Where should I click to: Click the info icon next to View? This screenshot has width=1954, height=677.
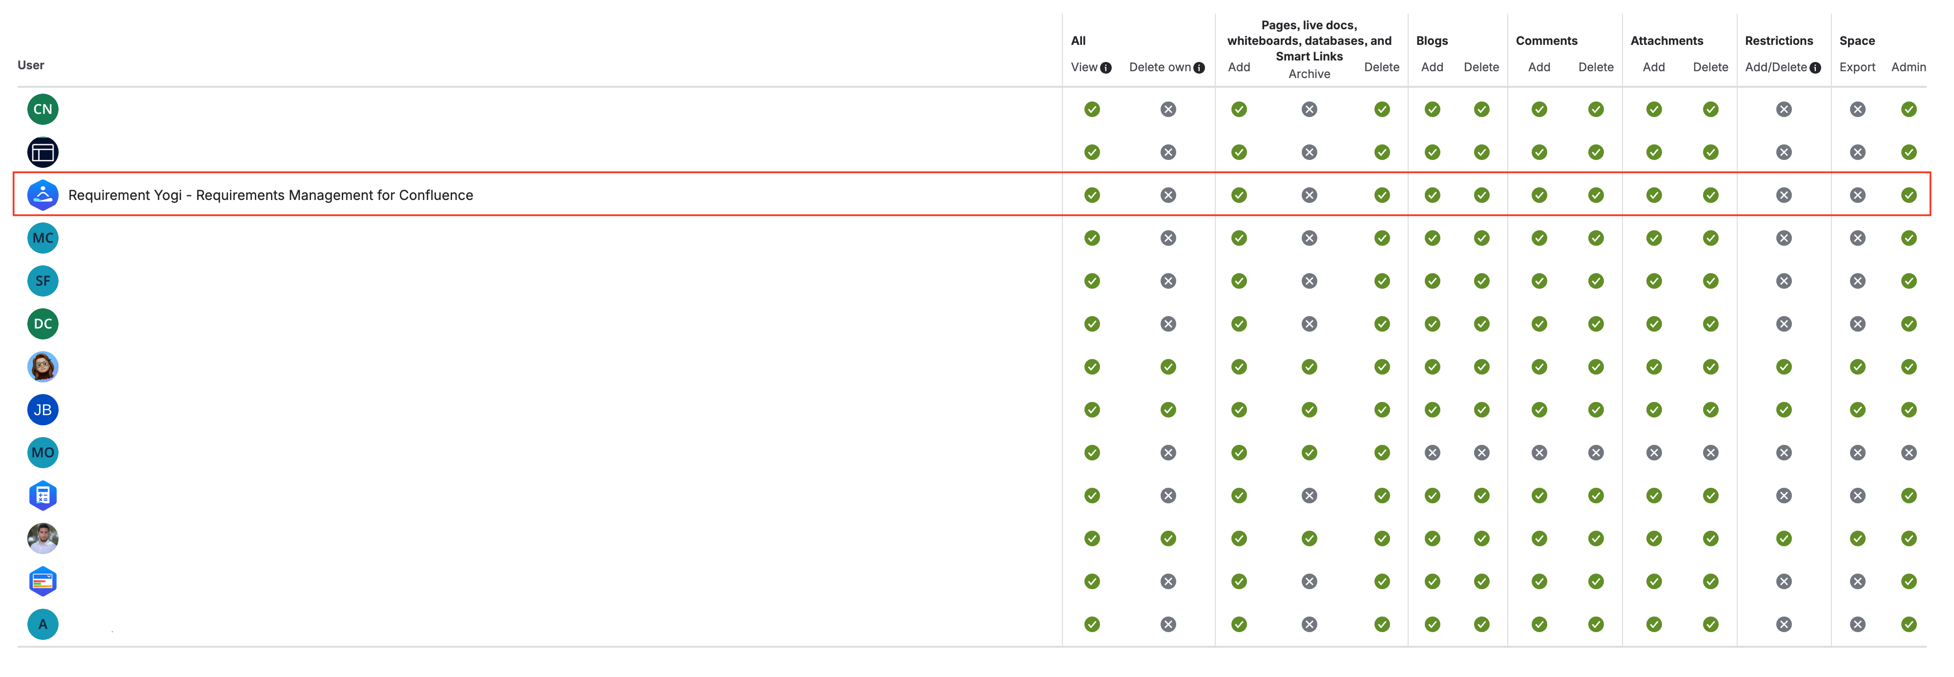click(x=1106, y=67)
